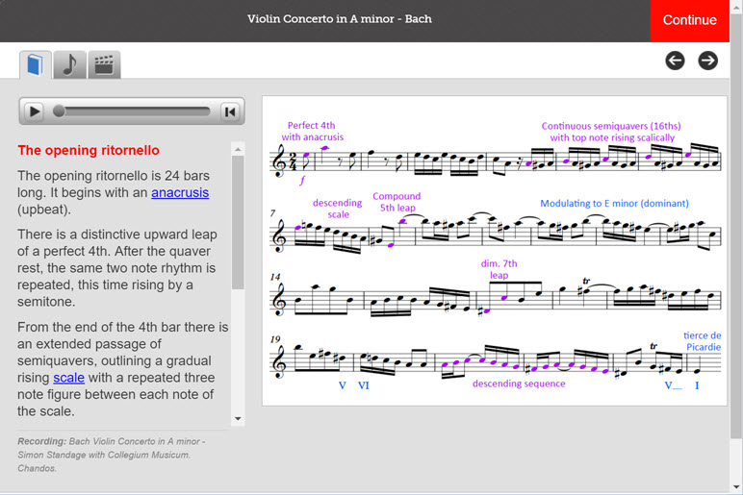This screenshot has height=495, width=743.
Task: Click the page scrollbar down arrow
Action: pyautogui.click(x=736, y=486)
